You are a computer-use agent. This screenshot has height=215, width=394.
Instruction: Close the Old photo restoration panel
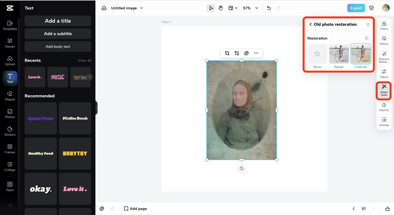coord(368,24)
